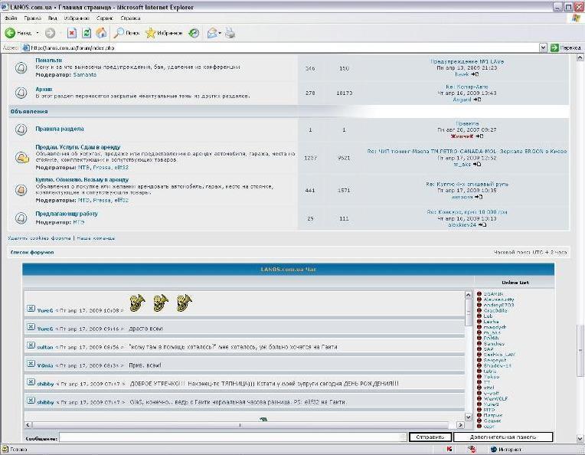
Task: Open the Справка menu
Action: pyautogui.click(x=130, y=18)
